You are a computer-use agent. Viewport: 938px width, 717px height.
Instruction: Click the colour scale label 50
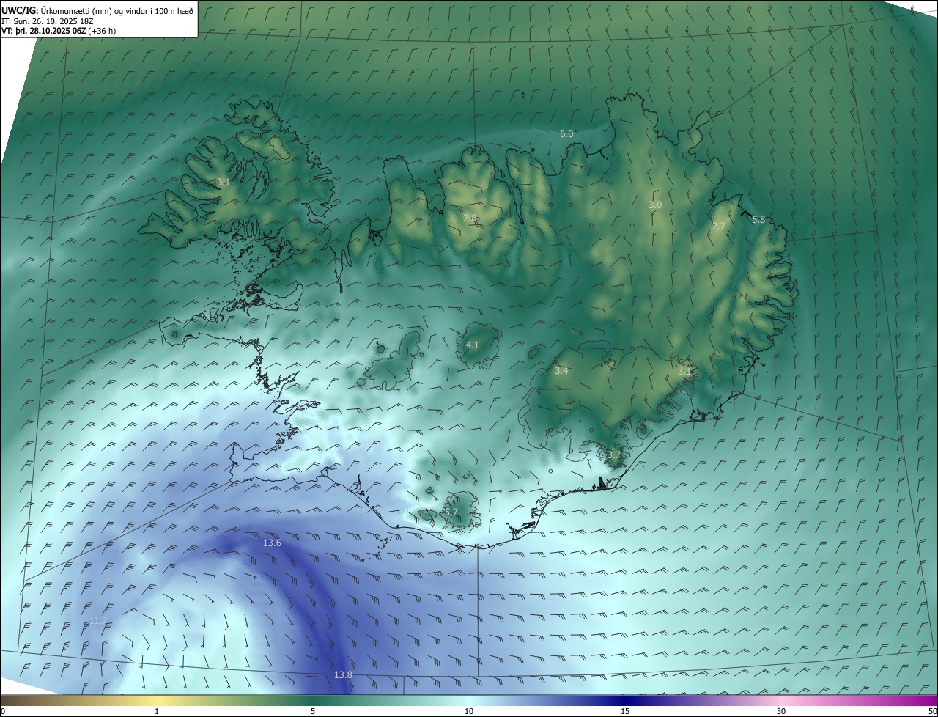pos(932,711)
